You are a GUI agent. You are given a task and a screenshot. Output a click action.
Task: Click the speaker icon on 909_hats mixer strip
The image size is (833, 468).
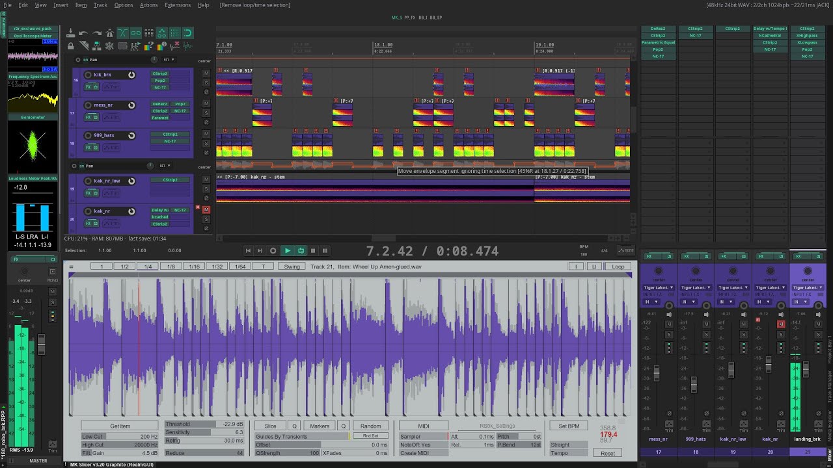(x=707, y=315)
